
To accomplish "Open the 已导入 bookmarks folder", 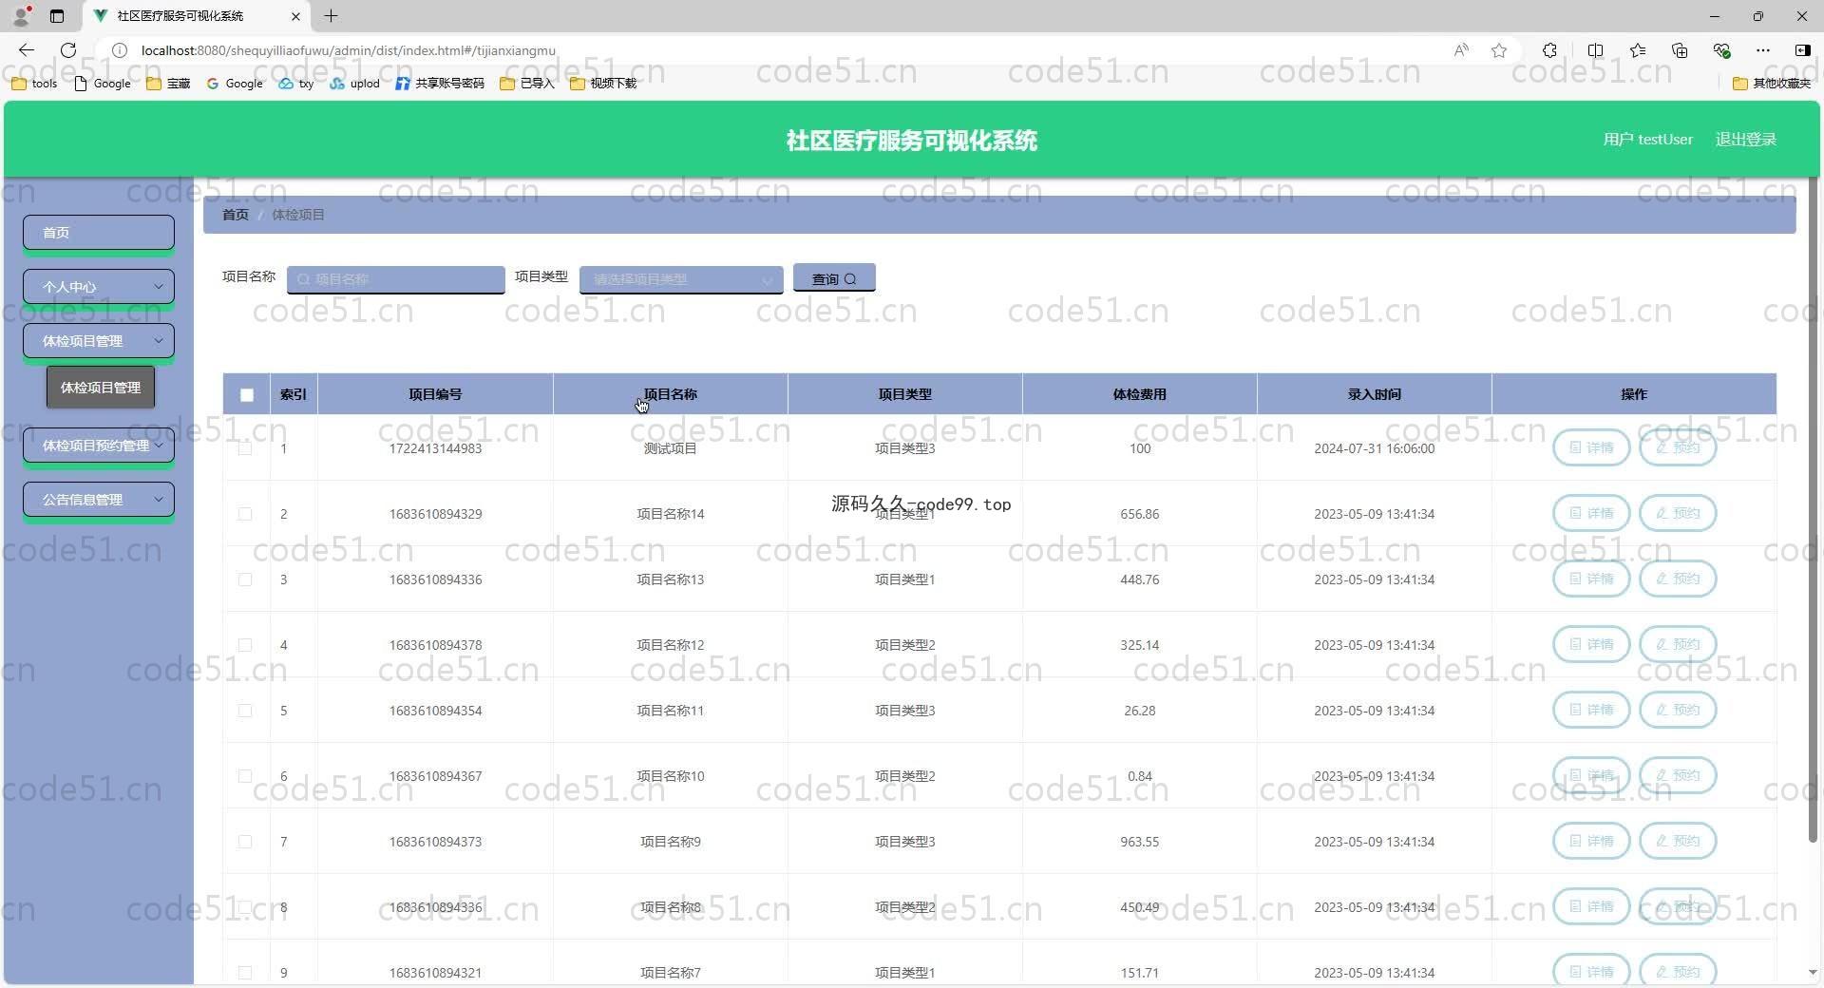I will pos(527,84).
